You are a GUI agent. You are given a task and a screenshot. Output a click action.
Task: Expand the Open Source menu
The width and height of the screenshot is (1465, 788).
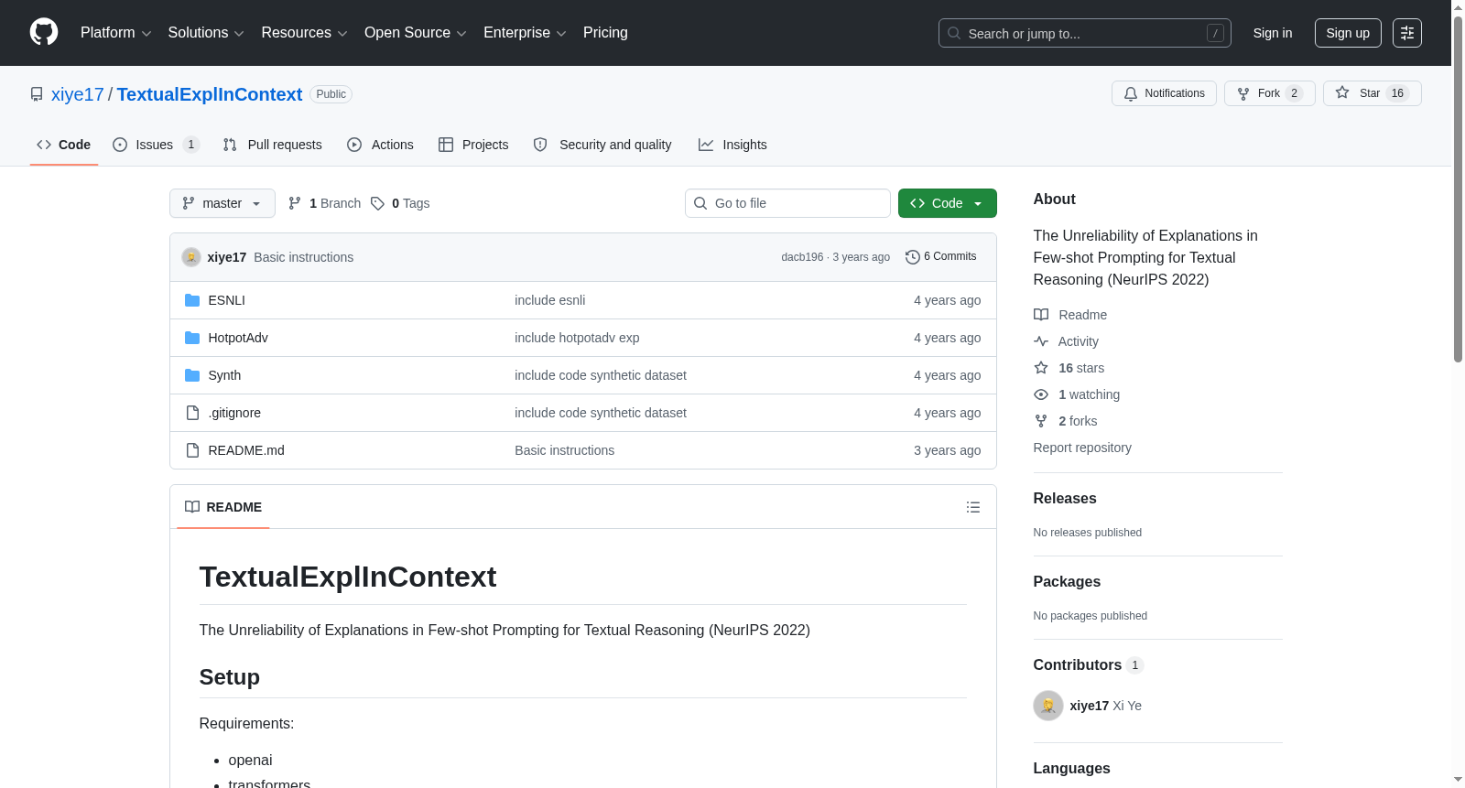pyautogui.click(x=416, y=33)
